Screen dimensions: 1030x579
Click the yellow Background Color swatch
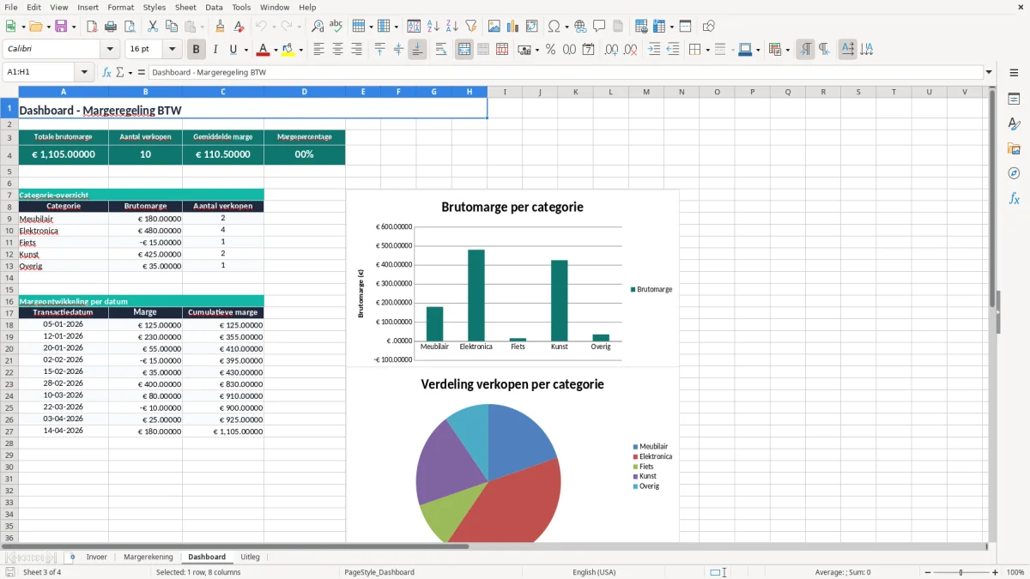[x=288, y=50]
